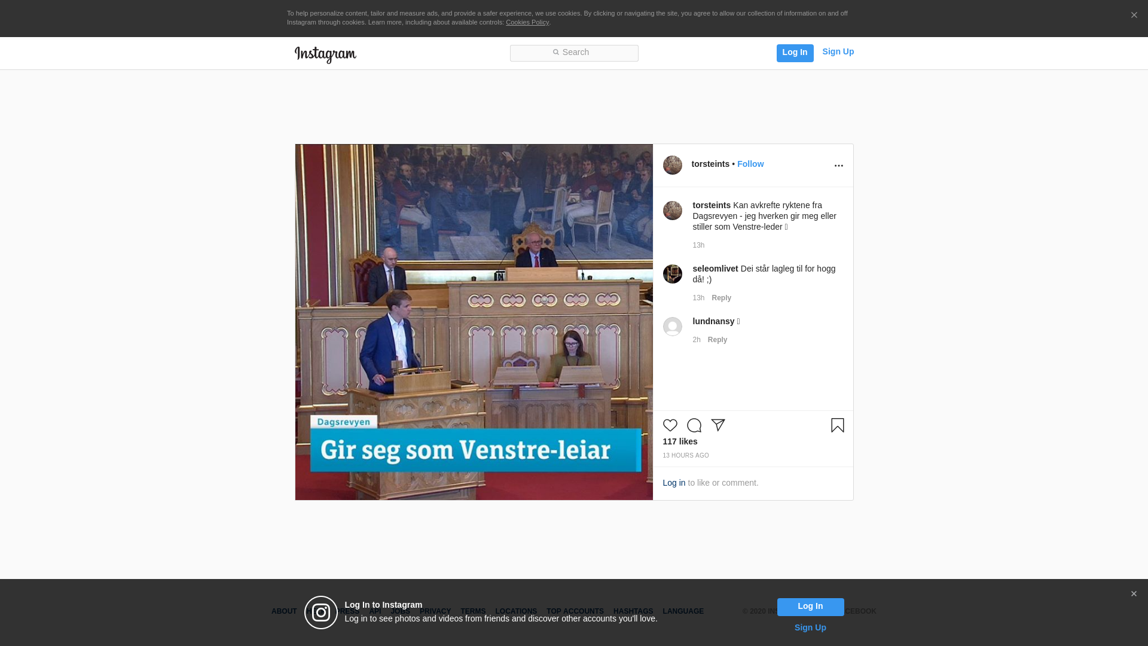This screenshot has height=646, width=1148.
Task: Open torsteints profile picture in header
Action: point(673,165)
